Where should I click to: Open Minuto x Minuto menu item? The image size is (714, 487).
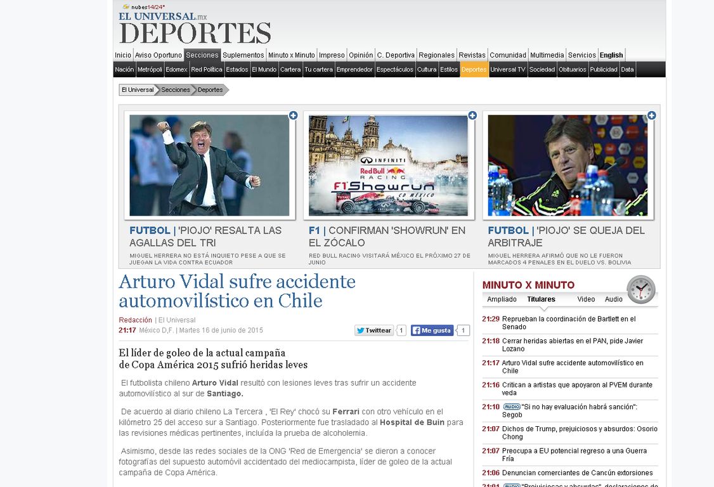[292, 55]
